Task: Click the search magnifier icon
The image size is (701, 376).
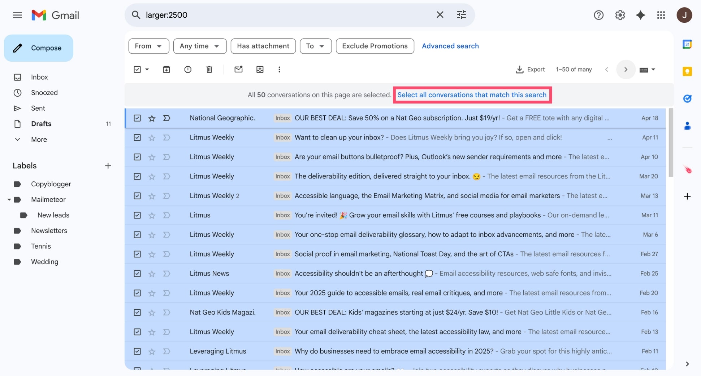Action: 136,15
